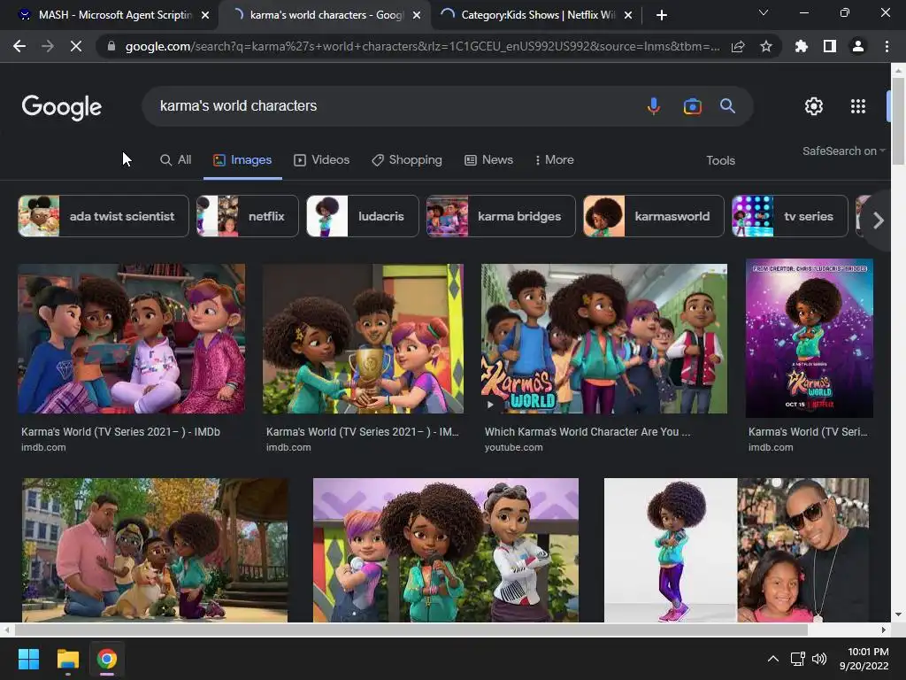The width and height of the screenshot is (906, 680).
Task: Open the volume tray icon
Action: (x=819, y=659)
